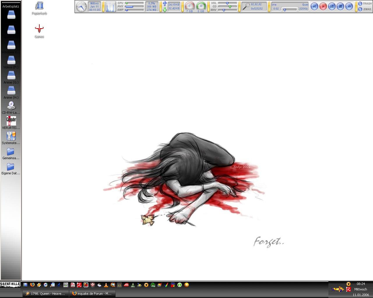Image resolution: width=373 pixels, height=298 pixels.
Task: Click the analog clock widget
Action: coord(81,6)
